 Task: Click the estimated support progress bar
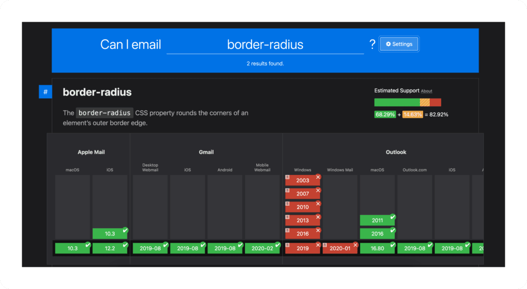tap(407, 102)
